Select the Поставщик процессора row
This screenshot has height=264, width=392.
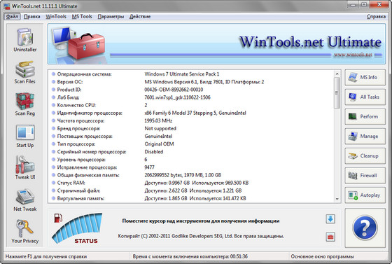pos(192,137)
